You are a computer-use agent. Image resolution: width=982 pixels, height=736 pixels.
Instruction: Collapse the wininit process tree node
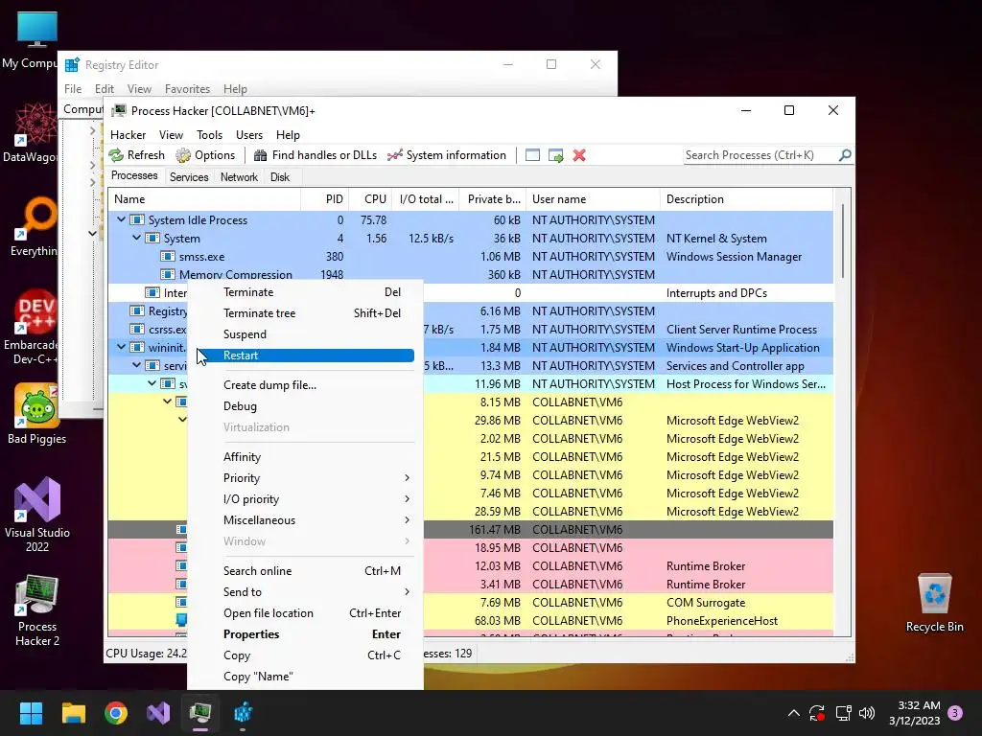(121, 347)
